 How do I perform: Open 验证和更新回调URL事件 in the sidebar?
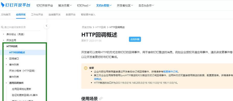pyautogui.click(x=25, y=95)
